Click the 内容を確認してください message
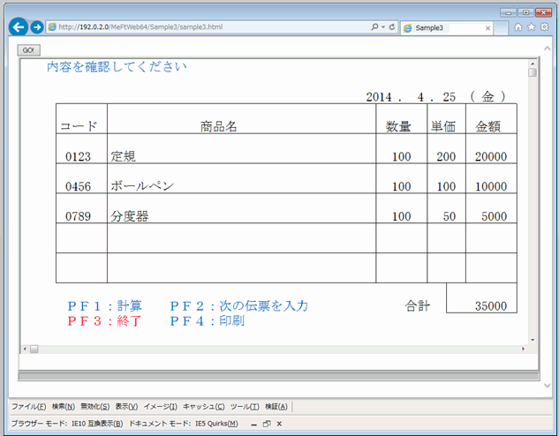This screenshot has width=559, height=436. pyautogui.click(x=117, y=66)
